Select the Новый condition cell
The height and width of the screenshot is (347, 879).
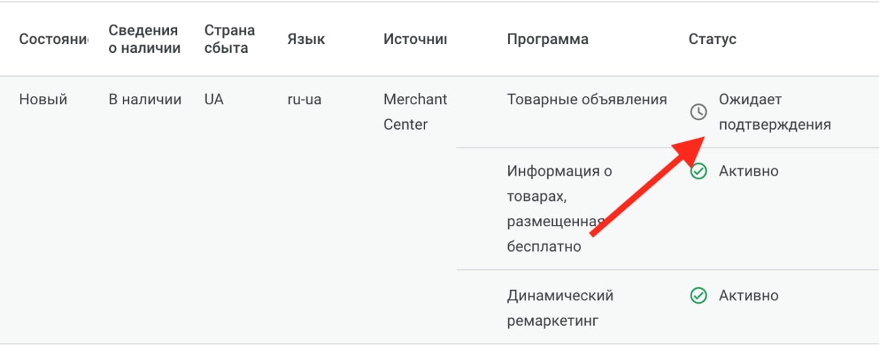point(43,99)
